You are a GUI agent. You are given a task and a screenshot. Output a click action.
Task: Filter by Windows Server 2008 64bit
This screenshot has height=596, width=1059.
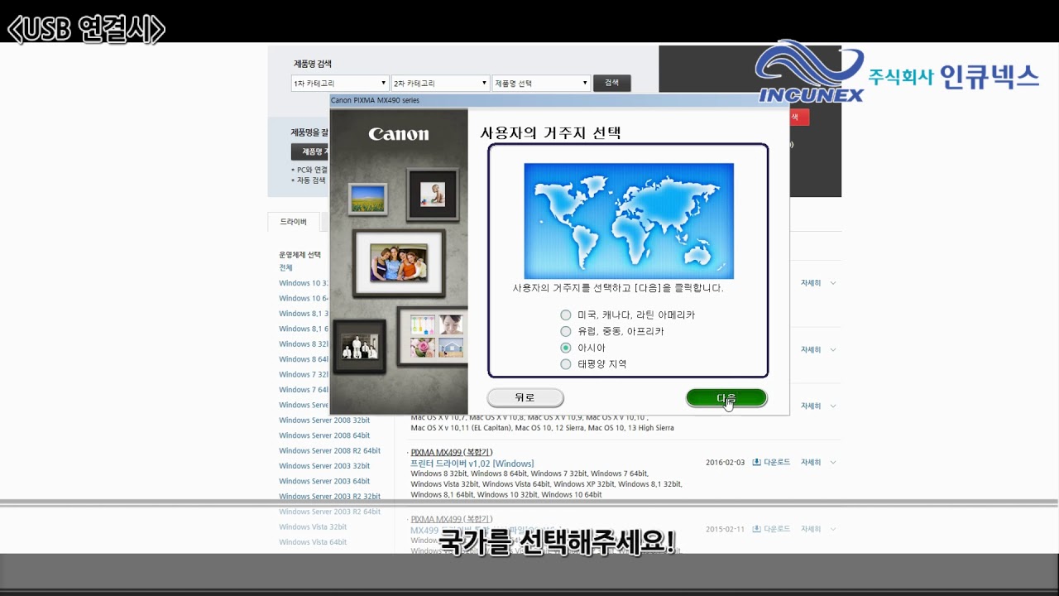tap(324, 435)
